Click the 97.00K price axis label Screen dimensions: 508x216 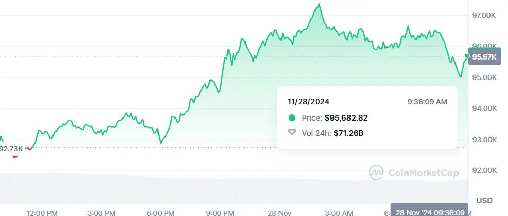[483, 16]
